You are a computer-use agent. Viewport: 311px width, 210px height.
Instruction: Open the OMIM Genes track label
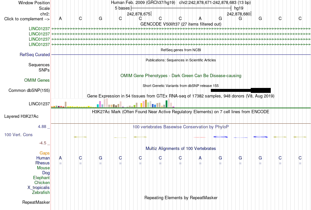click(x=37, y=80)
